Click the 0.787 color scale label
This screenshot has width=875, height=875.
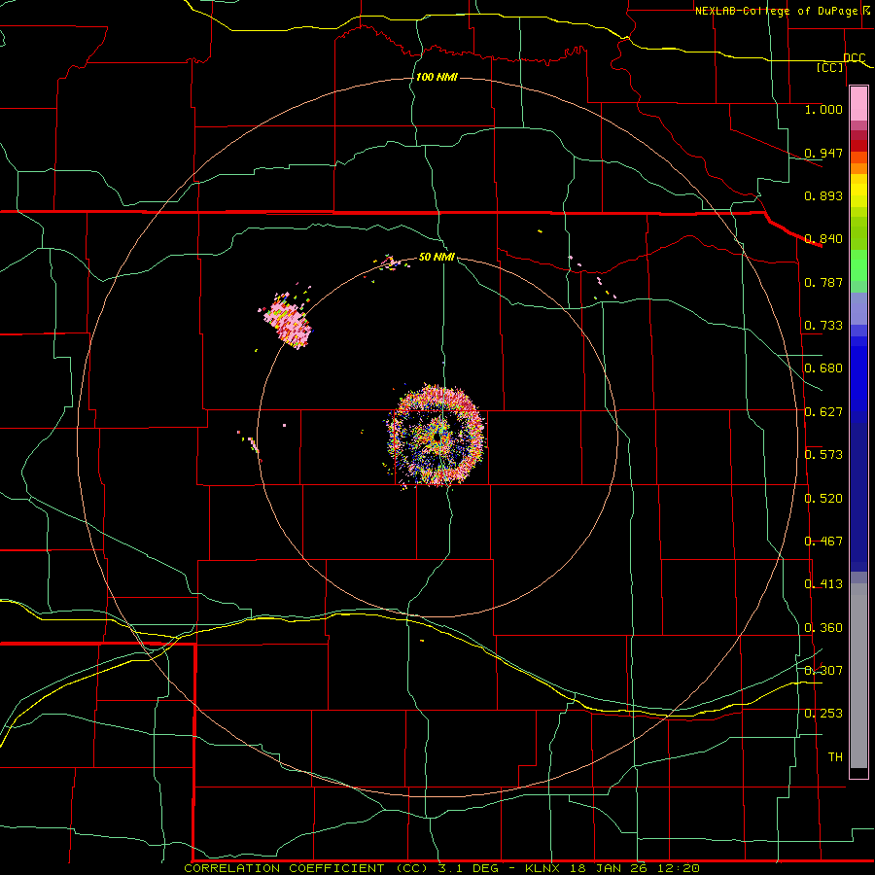(823, 282)
